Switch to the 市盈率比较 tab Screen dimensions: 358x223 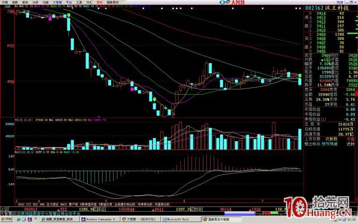(x=162, y=204)
